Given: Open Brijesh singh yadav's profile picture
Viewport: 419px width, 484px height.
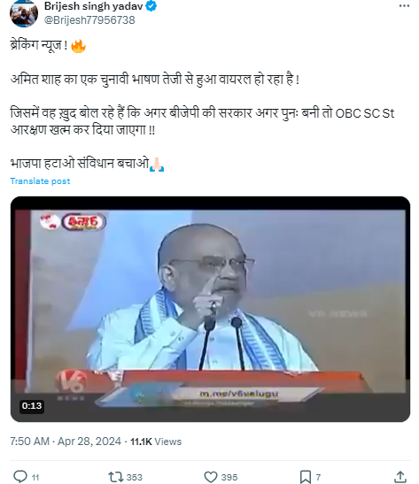Looking at the screenshot, I should click(x=24, y=13).
